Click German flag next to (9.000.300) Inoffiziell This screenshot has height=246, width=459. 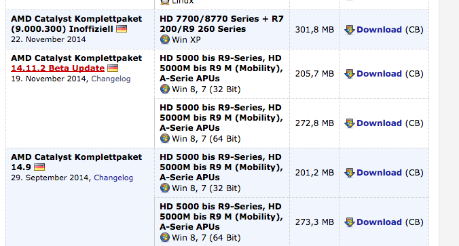[x=122, y=29]
